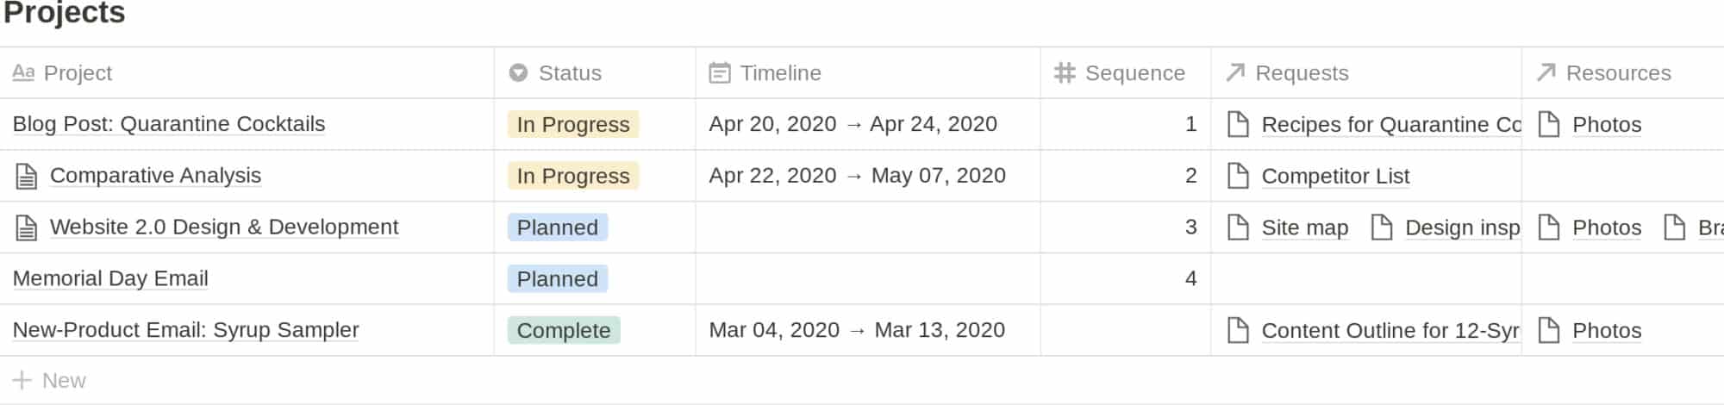Click the calendar icon in Timeline header
Image resolution: width=1724 pixels, height=405 pixels.
point(719,73)
